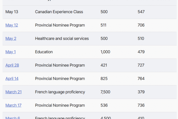Open the April 14 draw link
Screen dimensions: 178x119
click(12, 79)
